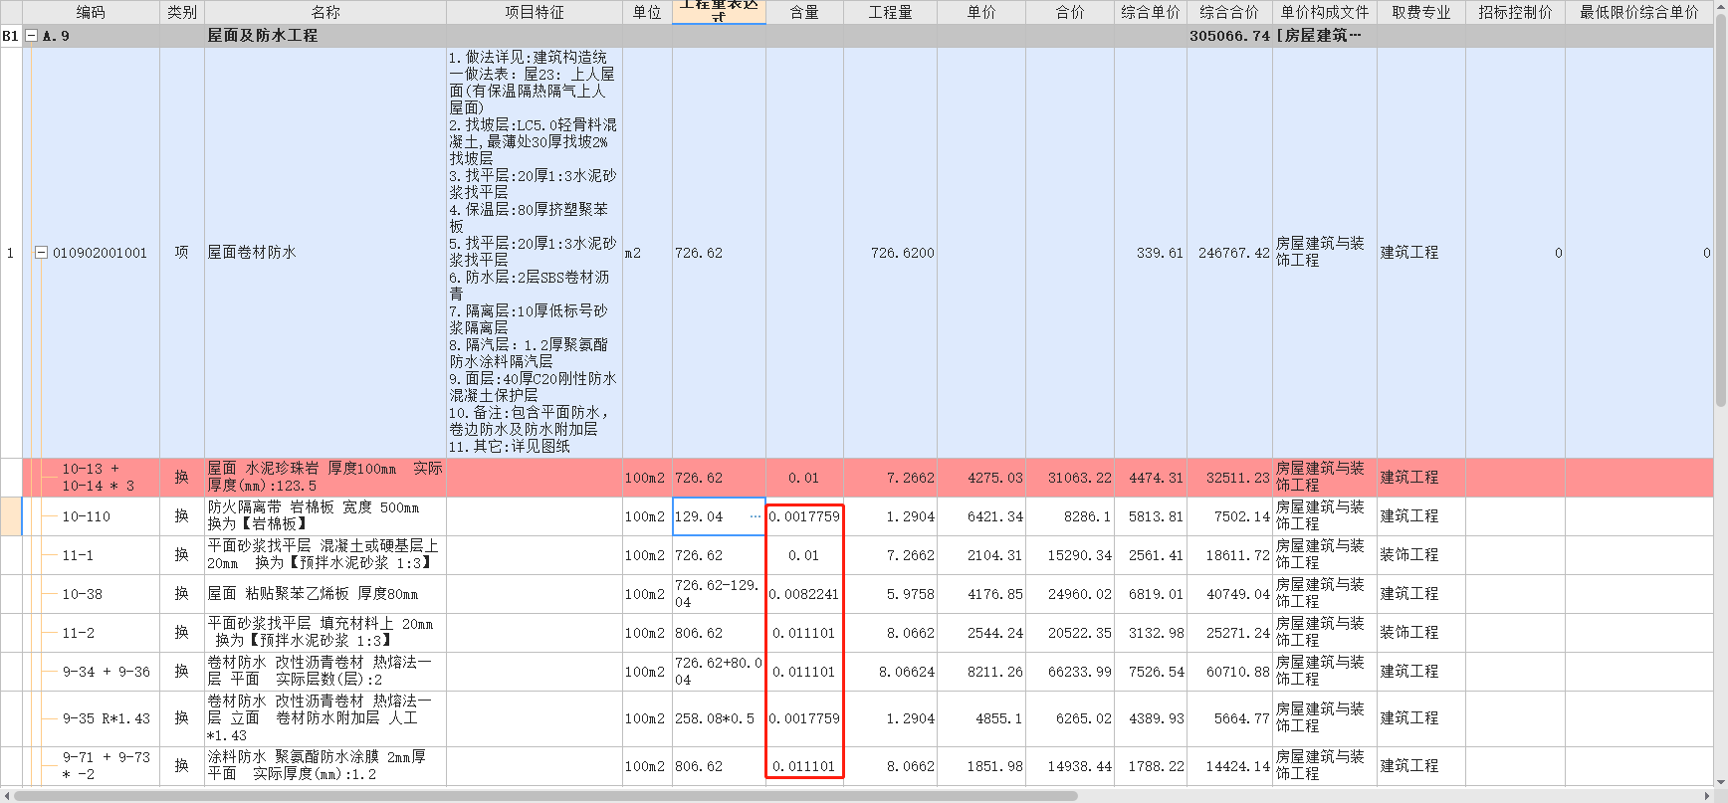The height and width of the screenshot is (803, 1728).
Task: Select the 屋面及防水工程 section title
Action: click(263, 36)
